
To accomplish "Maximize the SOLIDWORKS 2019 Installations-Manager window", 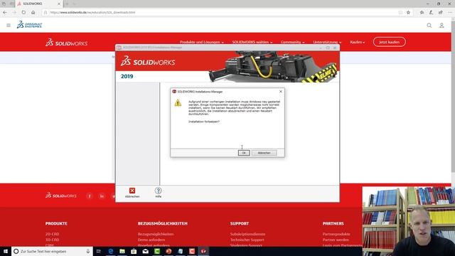I will pos(328,48).
